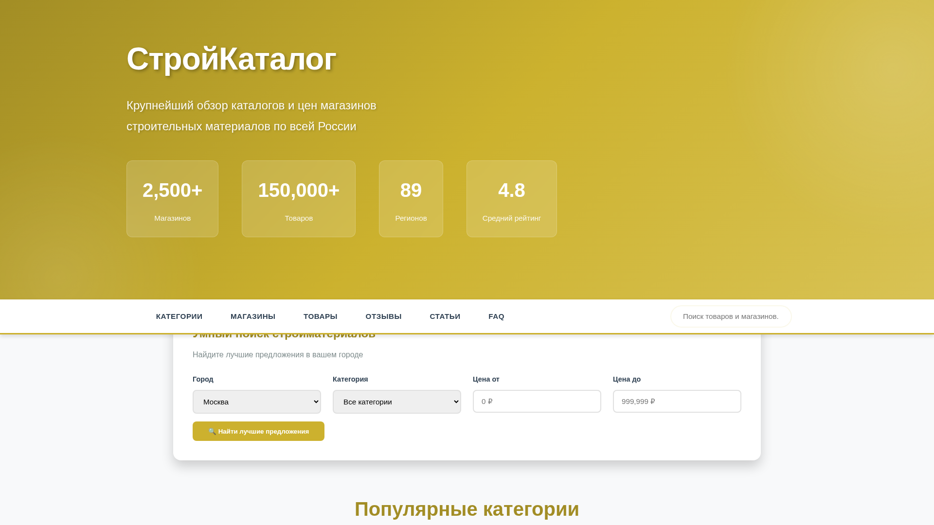
Task: Click the text Найдите лучшие предложения в вашем городе
Action: 278,354
